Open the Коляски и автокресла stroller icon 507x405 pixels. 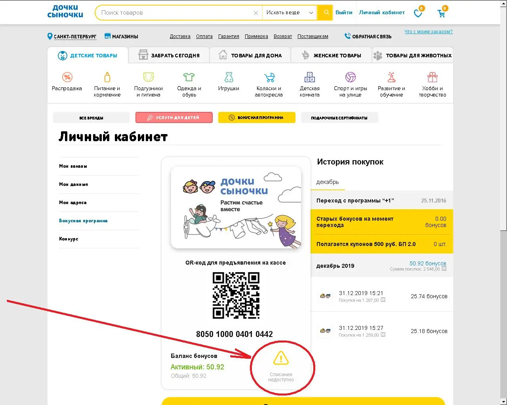click(269, 77)
